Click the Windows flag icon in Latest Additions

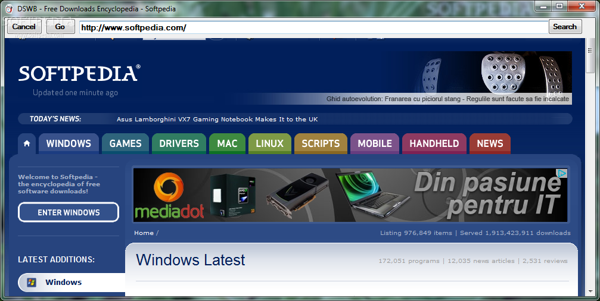(x=32, y=283)
